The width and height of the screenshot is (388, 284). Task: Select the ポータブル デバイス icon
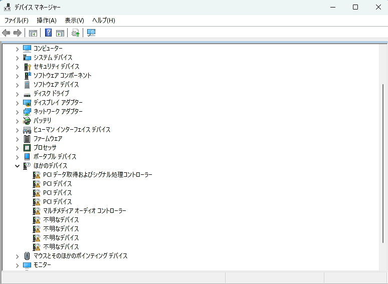(27, 157)
